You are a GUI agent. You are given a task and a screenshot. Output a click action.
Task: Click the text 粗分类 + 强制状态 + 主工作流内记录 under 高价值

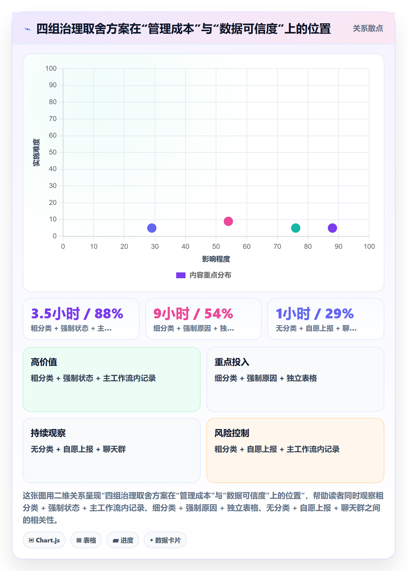[x=93, y=378]
